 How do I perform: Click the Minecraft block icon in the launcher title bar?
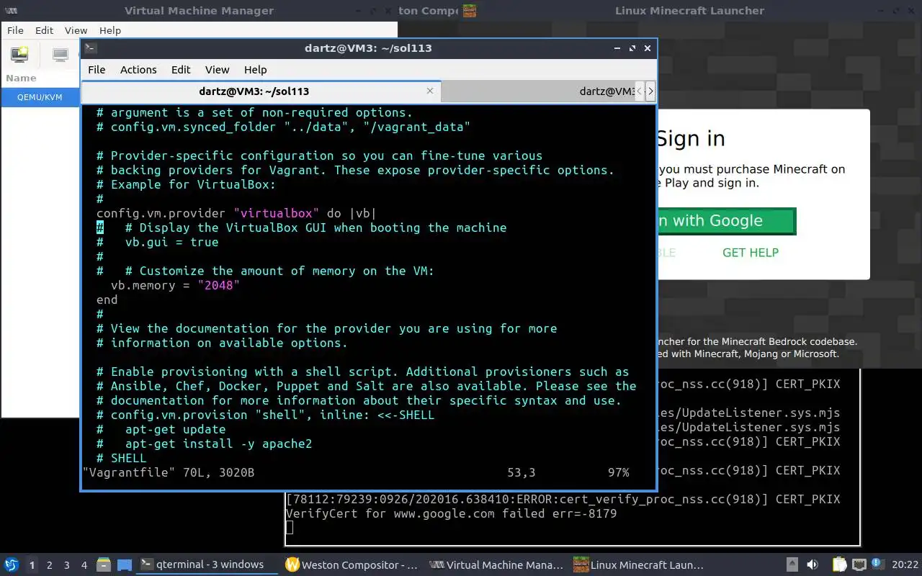tap(470, 10)
